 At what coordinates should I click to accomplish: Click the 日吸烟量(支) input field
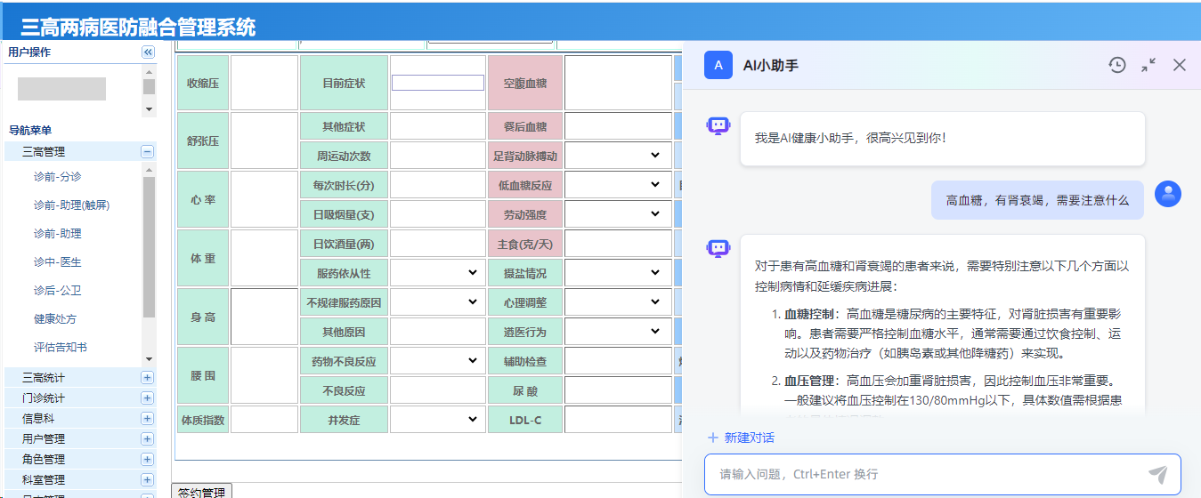[437, 214]
